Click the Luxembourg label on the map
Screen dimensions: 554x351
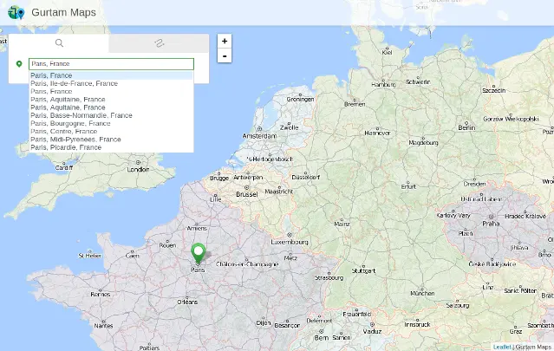(290, 243)
